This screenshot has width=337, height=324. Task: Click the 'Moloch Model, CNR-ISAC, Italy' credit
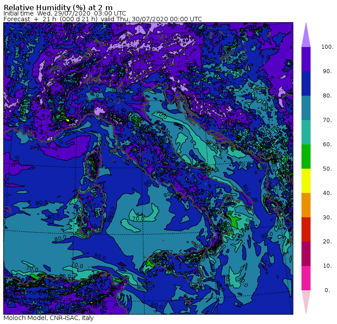[49, 318]
